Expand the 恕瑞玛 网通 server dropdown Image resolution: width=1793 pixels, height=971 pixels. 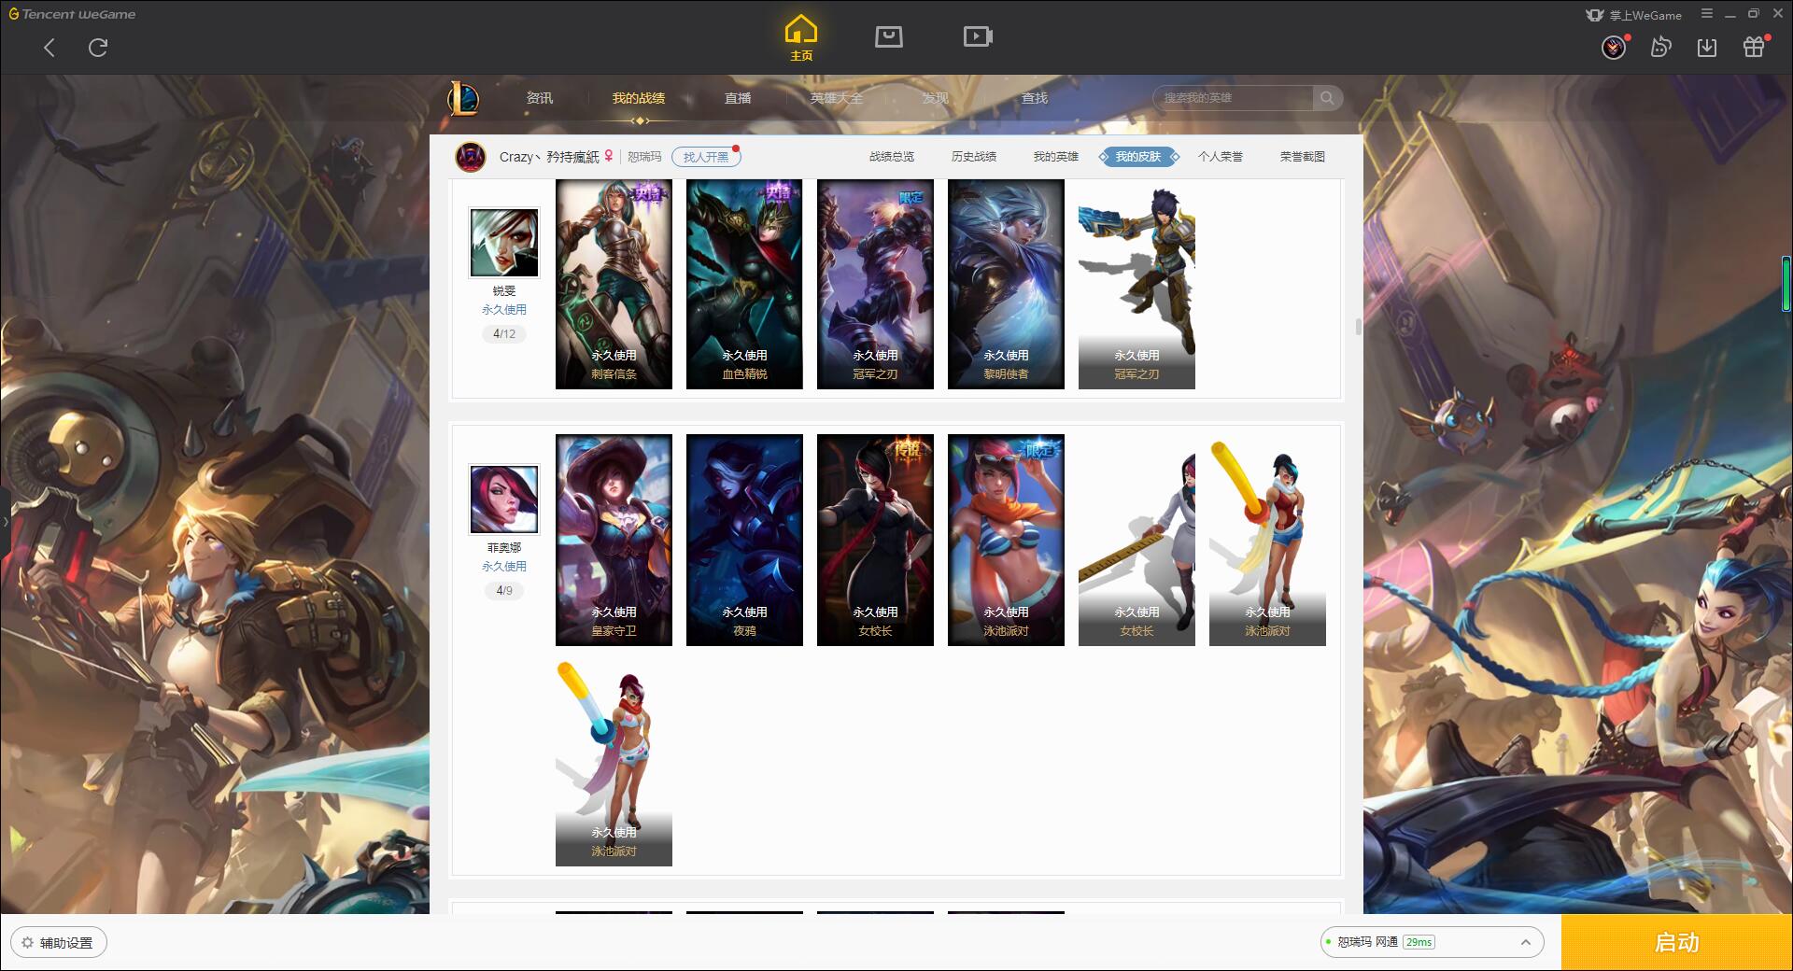click(1431, 942)
